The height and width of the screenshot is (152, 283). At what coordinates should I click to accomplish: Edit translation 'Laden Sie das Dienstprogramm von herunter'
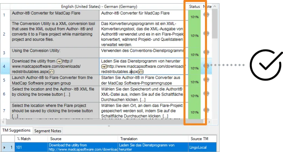(141, 61)
